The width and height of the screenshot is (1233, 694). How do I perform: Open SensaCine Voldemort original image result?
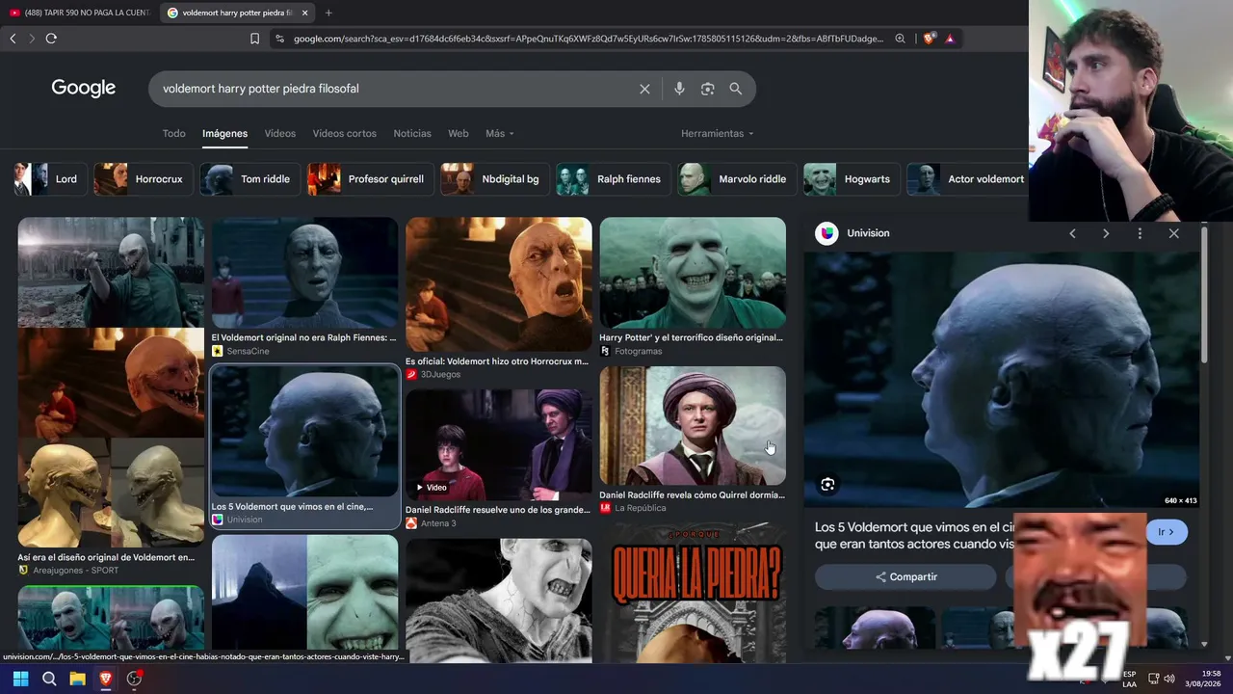pyautogui.click(x=304, y=274)
